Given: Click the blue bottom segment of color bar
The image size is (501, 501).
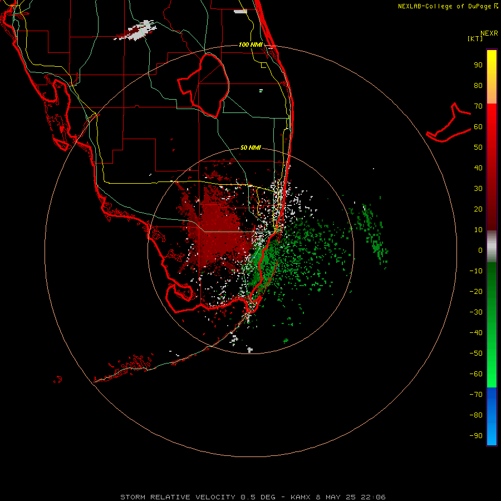Looking at the screenshot, I should (x=492, y=416).
